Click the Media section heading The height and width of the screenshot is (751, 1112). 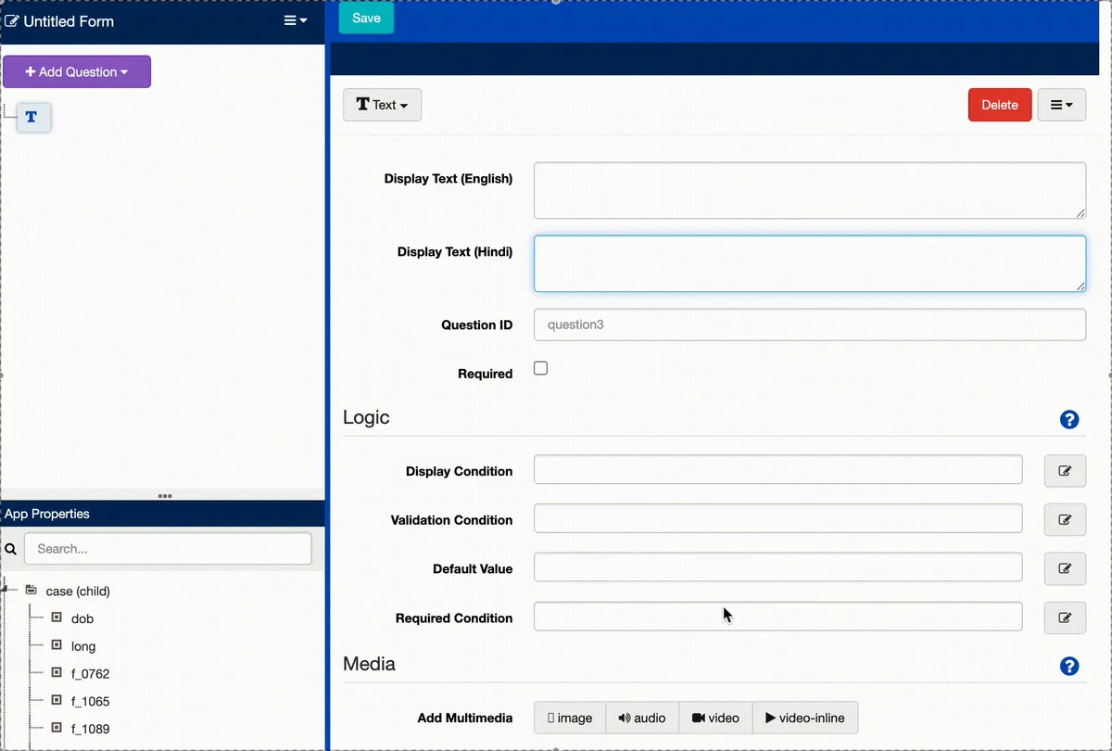point(369,664)
